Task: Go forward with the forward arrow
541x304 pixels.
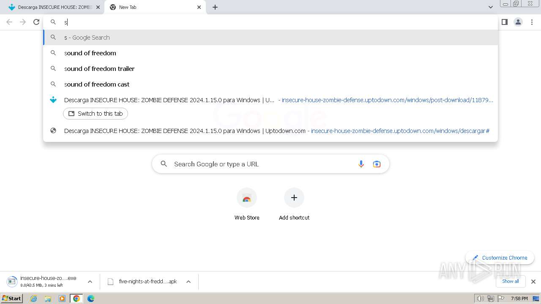Action: click(23, 22)
